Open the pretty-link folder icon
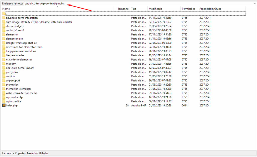The height and width of the screenshot is (157, 257). 4,72
